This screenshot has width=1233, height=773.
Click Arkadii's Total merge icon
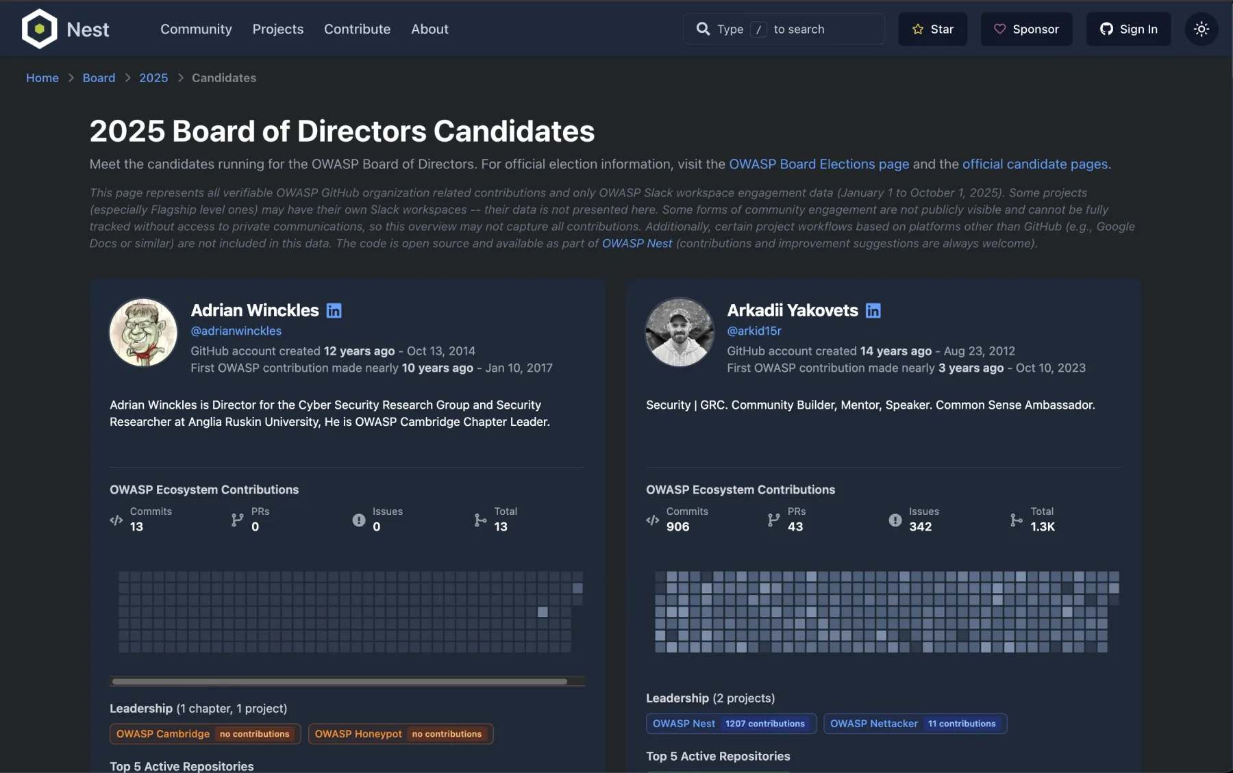coord(1017,520)
